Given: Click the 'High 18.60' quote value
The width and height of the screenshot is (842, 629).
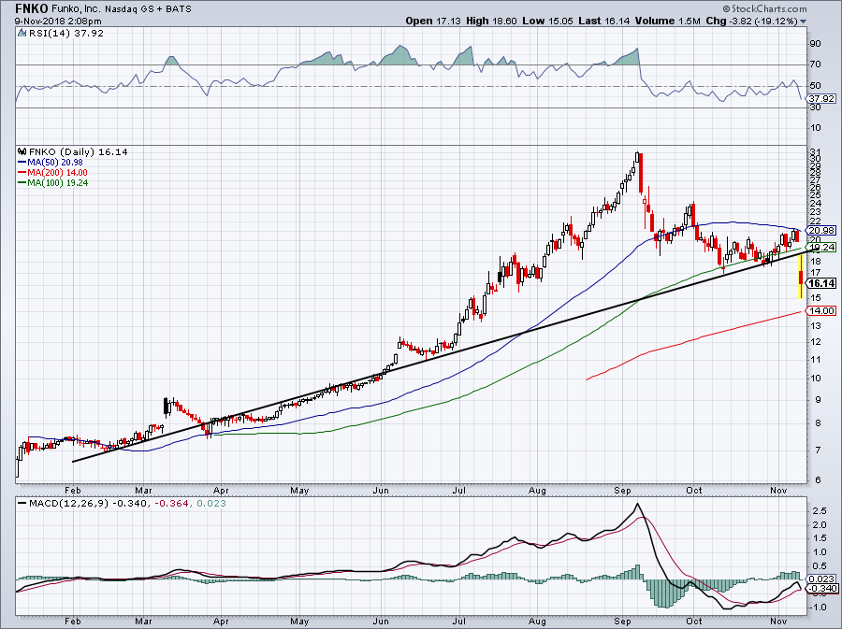Looking at the screenshot, I should click(x=491, y=21).
